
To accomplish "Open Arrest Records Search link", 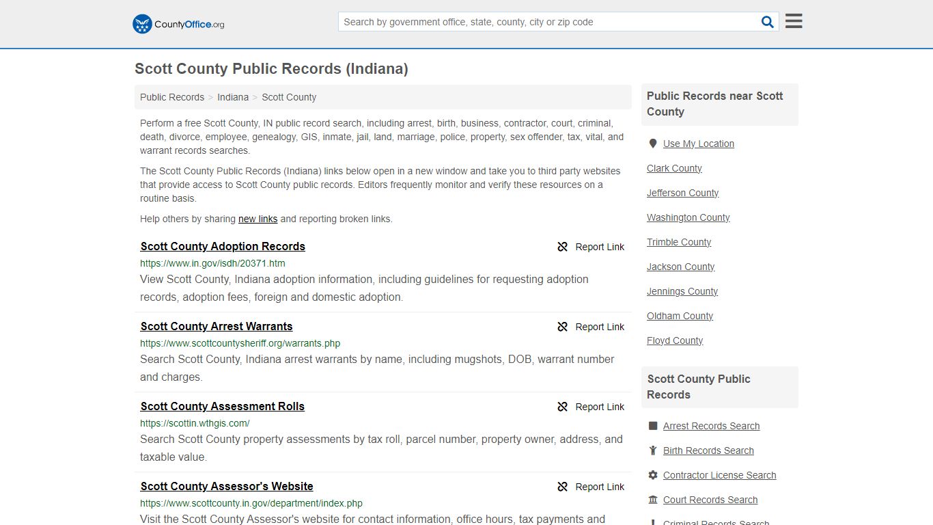I will point(711,426).
